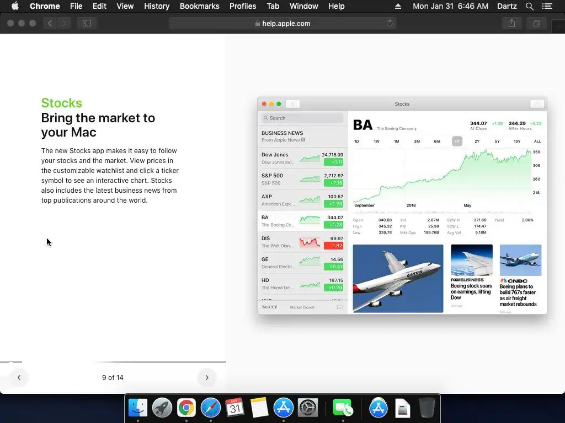Click the YAHOO! logo in Stocks sidebar
Screen dimensions: 565x423
269,307
